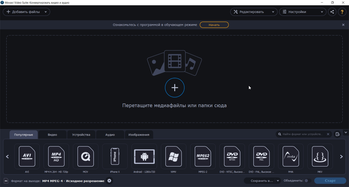This screenshot has height=187, width=349.
Task: Choose the Android 1280x720 preset
Action: [144, 157]
